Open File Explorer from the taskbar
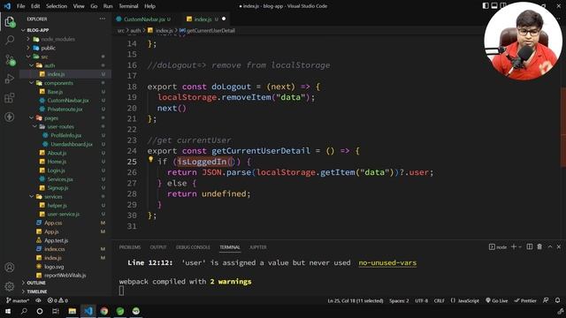 [x=73, y=311]
